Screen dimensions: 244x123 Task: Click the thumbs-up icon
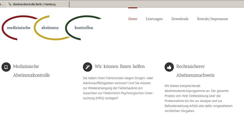(x=169, y=67)
